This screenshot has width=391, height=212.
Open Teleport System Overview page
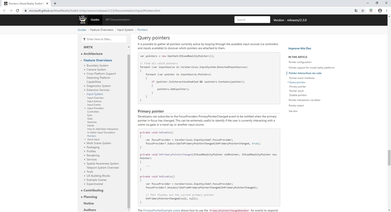(x=103, y=167)
